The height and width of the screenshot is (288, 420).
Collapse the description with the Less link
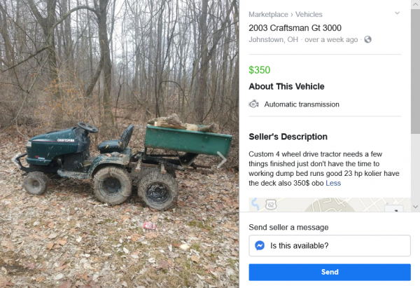pos(333,183)
